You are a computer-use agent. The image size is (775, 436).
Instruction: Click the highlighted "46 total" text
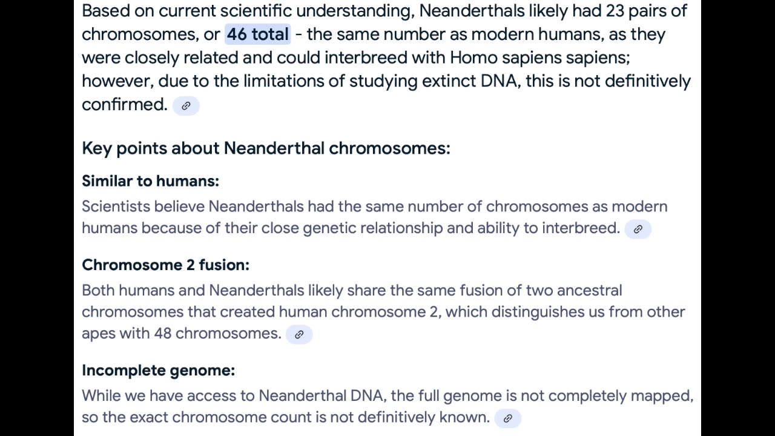coord(258,34)
